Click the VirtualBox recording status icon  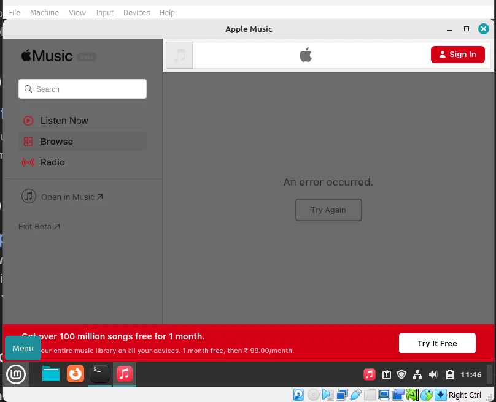398,395
